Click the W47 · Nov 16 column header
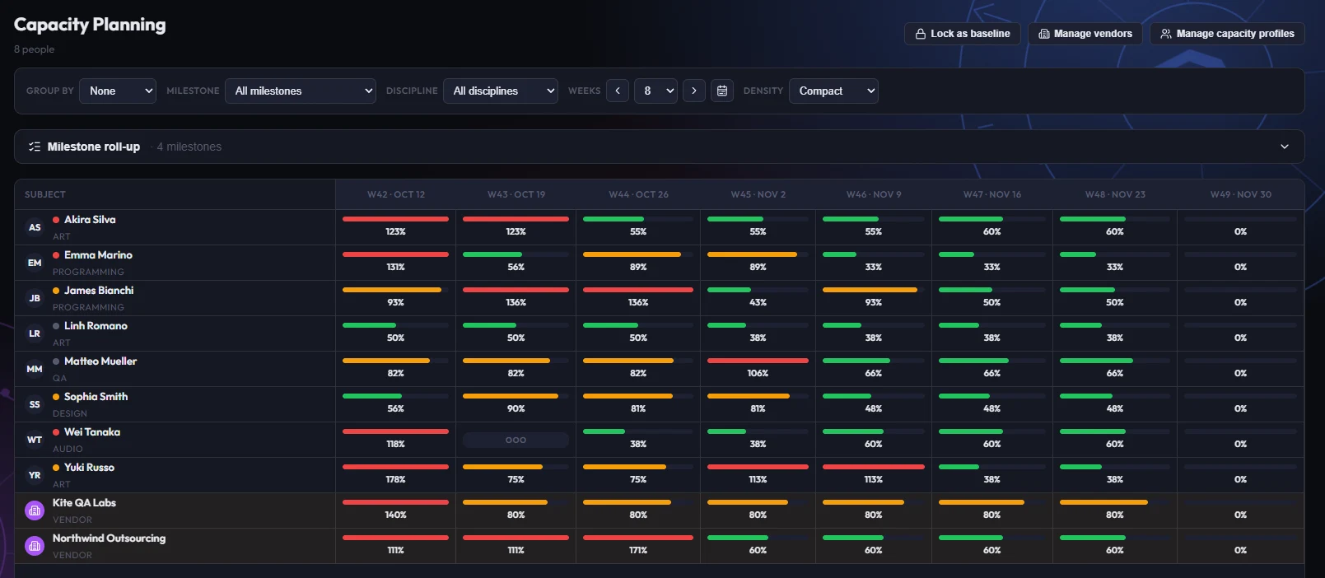The width and height of the screenshot is (1325, 578). coord(992,194)
